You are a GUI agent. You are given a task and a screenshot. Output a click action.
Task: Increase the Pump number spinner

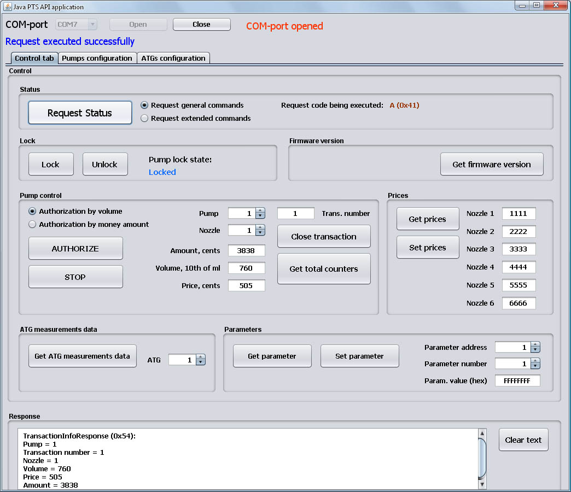click(260, 210)
